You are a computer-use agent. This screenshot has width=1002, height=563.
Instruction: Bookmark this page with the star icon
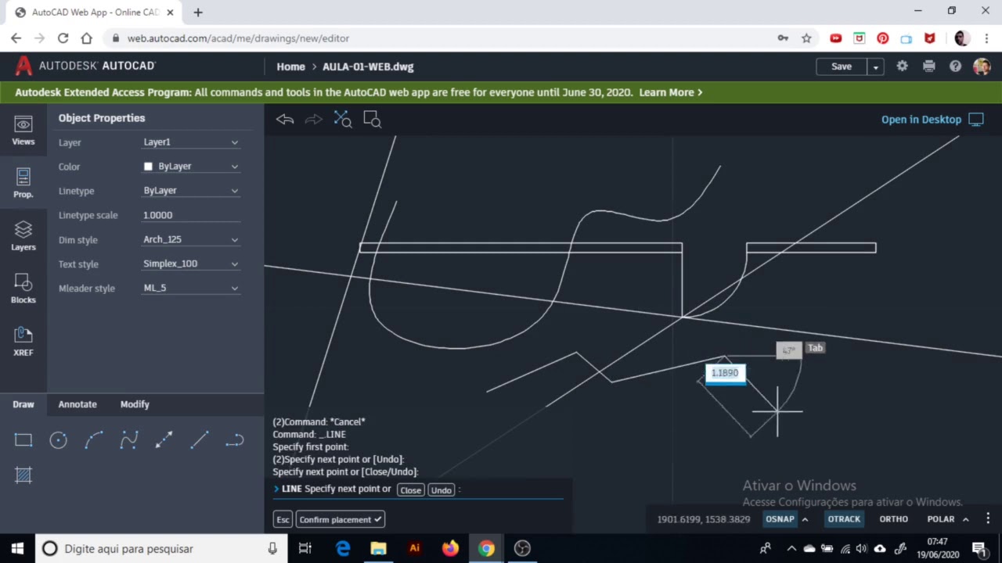click(x=806, y=38)
